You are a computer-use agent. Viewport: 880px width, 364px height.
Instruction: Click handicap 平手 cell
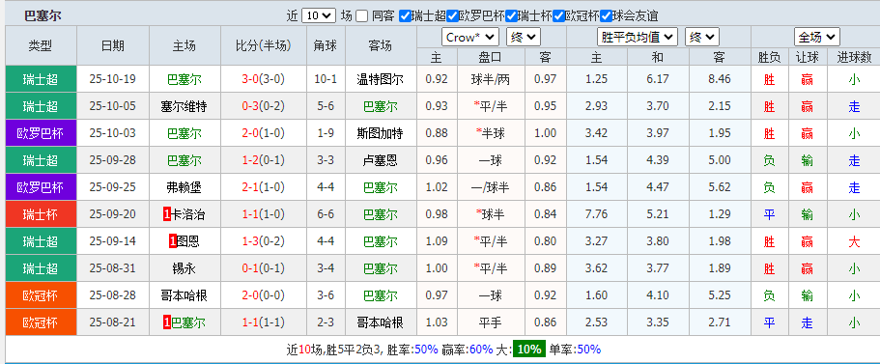click(x=491, y=322)
